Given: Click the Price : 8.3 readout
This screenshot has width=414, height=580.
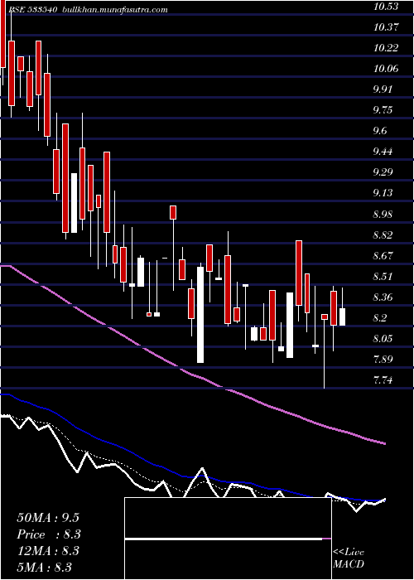Looking at the screenshot, I should pos(49,534).
